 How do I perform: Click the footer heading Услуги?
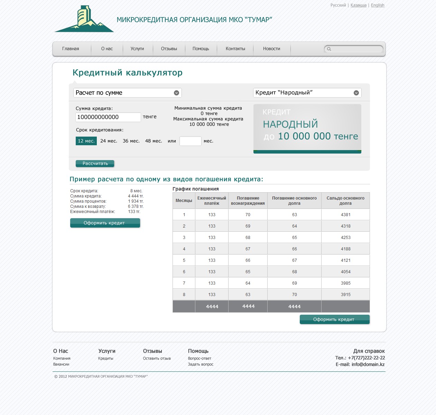click(107, 351)
